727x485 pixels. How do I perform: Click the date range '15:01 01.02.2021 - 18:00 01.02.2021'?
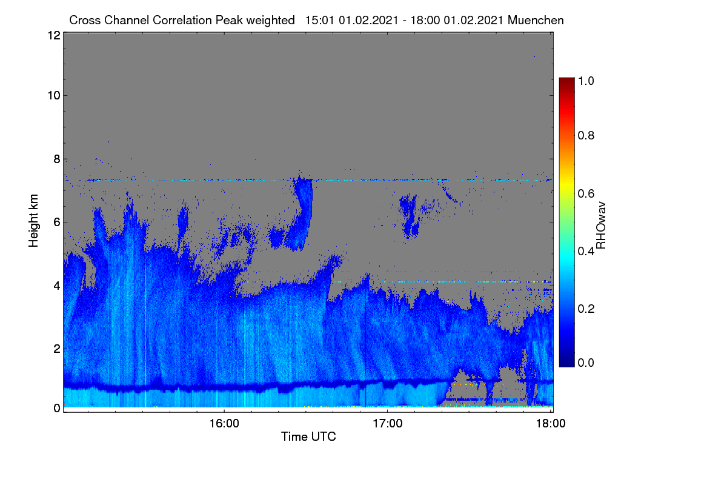click(405, 20)
